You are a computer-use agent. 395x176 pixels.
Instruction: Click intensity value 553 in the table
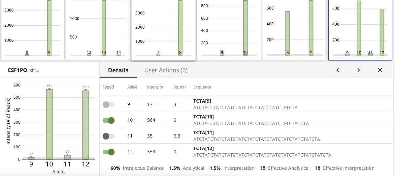click(x=151, y=152)
